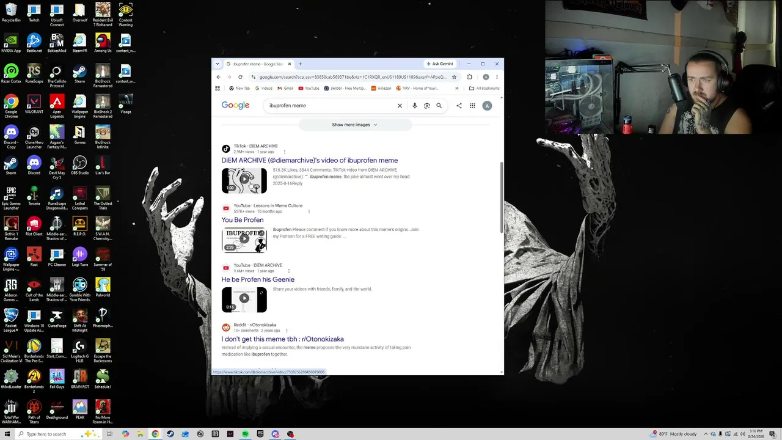Open He be Profen his Geenie link
Viewport: 782px width, 440px height.
tap(258, 279)
